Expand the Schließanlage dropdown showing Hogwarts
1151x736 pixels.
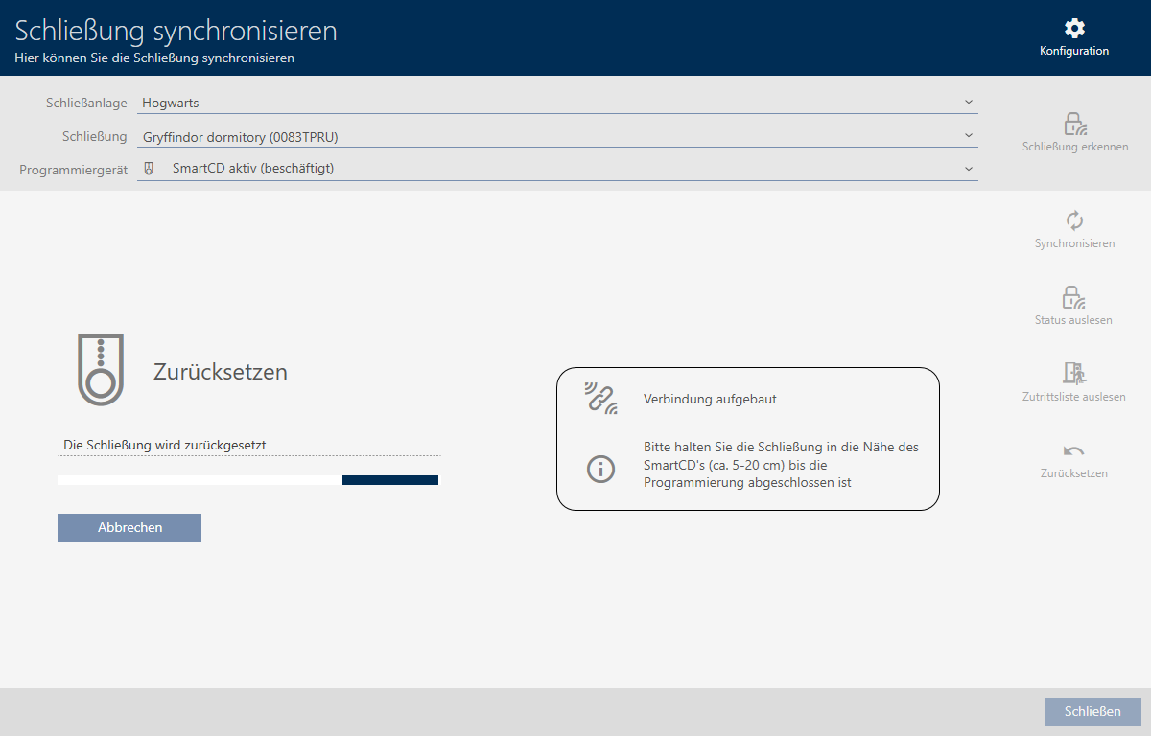968,102
